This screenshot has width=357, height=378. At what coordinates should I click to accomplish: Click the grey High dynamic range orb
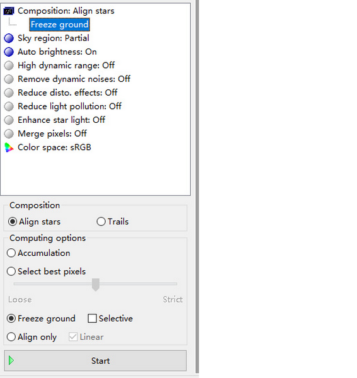9,66
